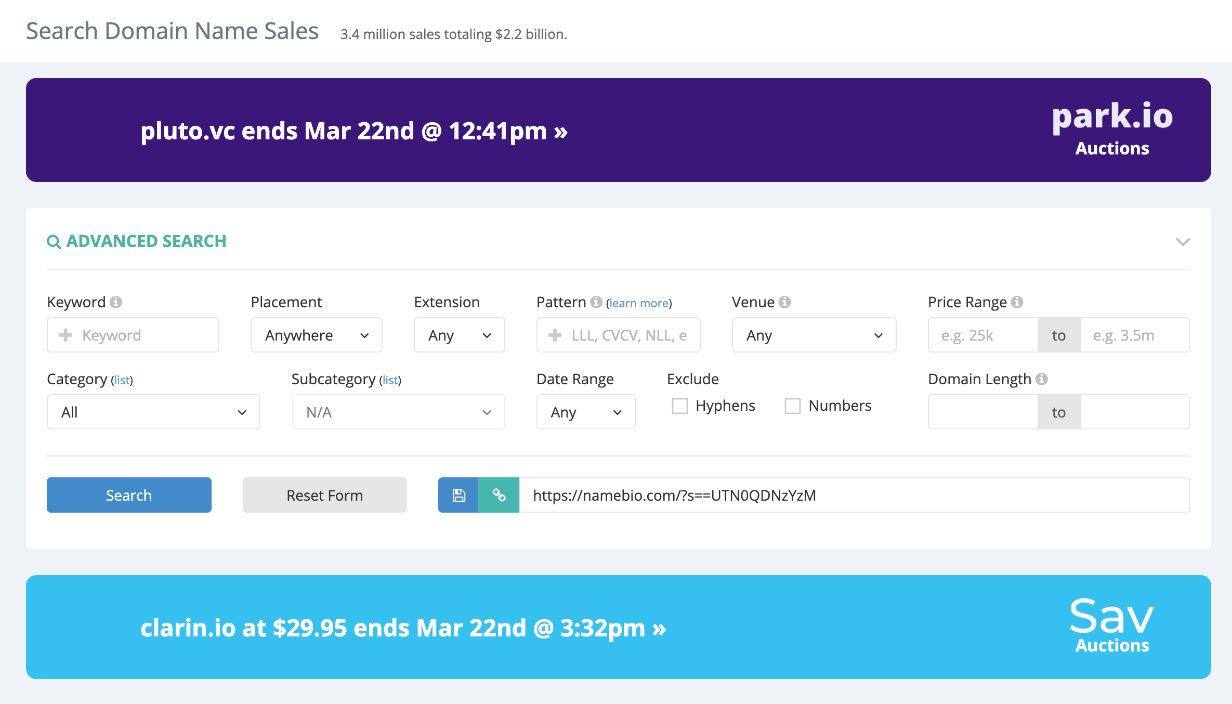1232x704 pixels.
Task: Expand the Advanced Search panel chevron
Action: (1182, 241)
